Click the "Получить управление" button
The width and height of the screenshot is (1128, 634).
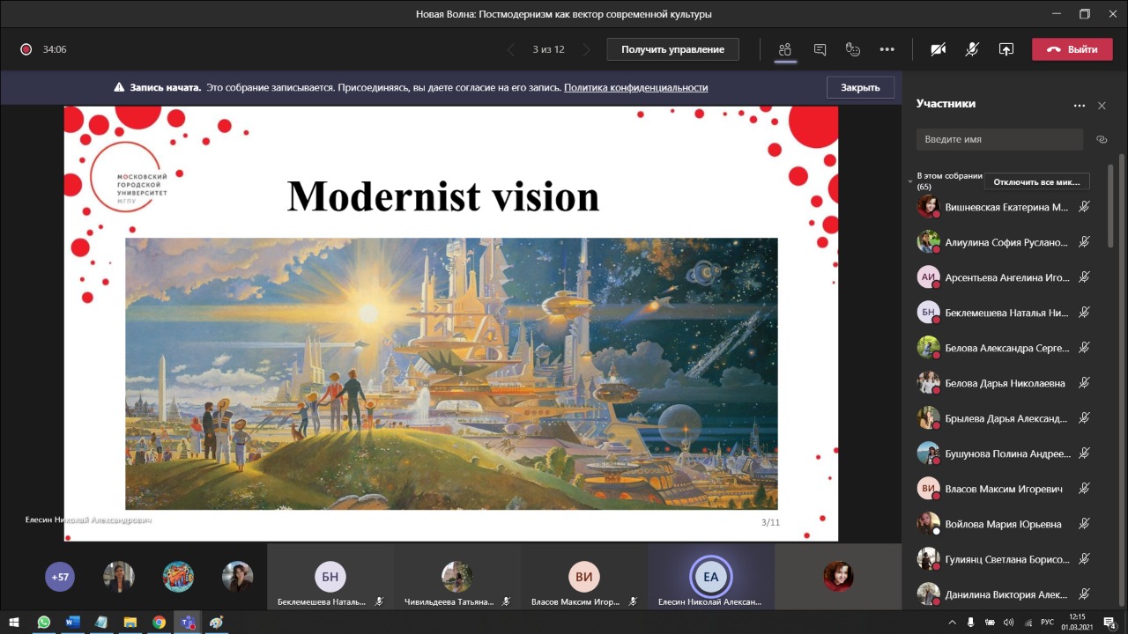[x=672, y=49]
